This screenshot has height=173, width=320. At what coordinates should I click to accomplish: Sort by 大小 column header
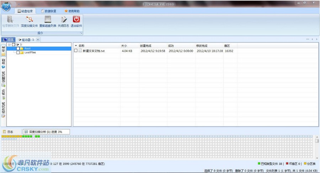129,46
